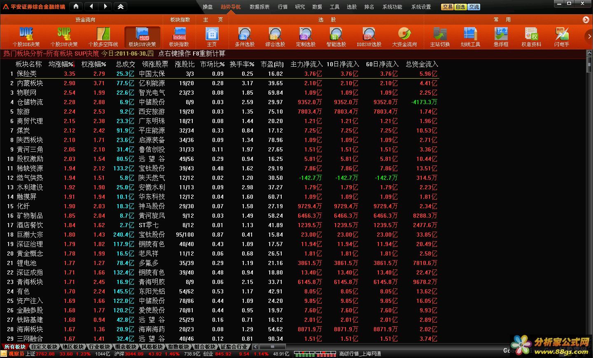Open the 选股 menu in top bar
This screenshot has width=593, height=358.
352,7
